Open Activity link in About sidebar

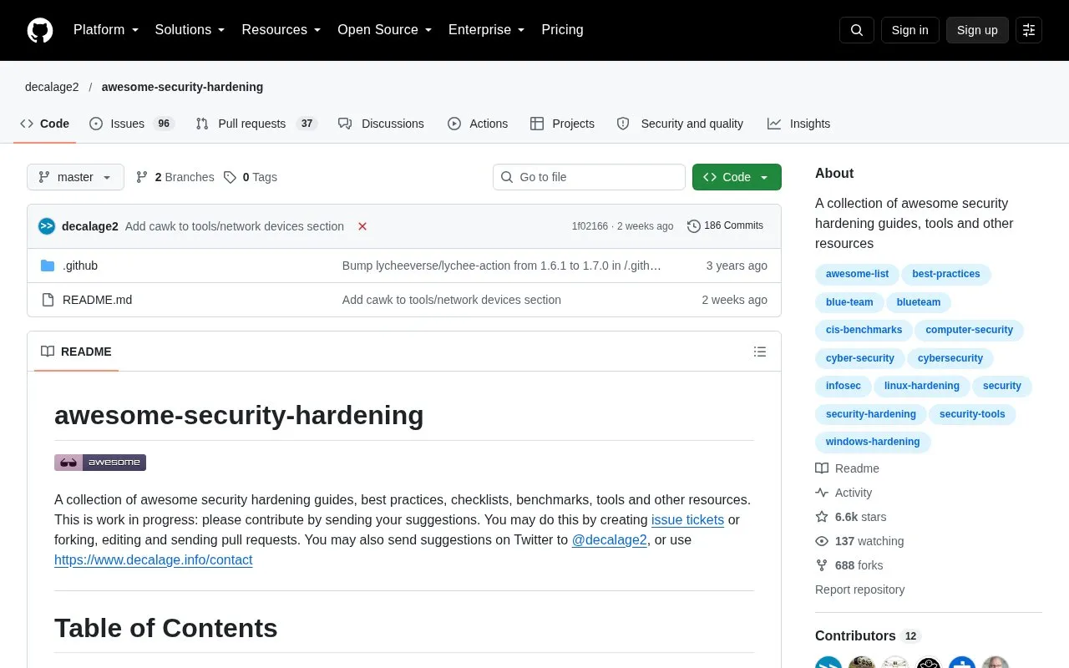844,493
